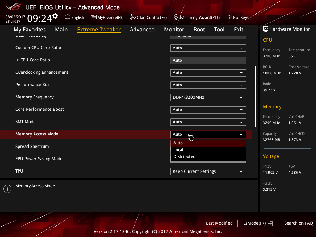Go to the Exit tab

(239, 30)
